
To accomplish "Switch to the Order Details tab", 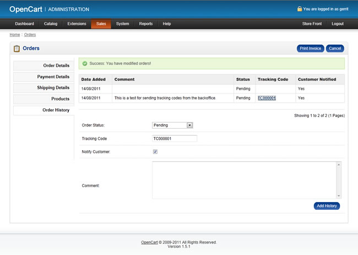I will tap(44, 66).
